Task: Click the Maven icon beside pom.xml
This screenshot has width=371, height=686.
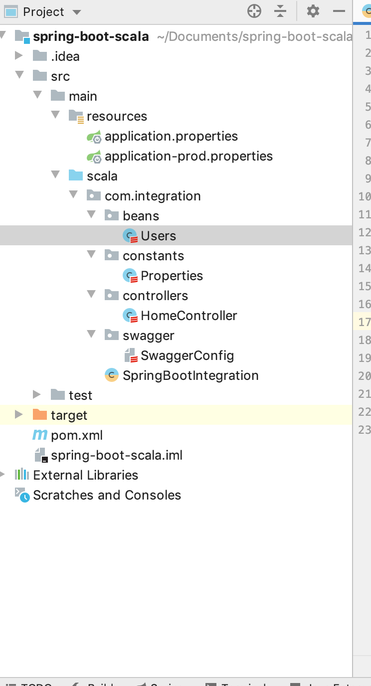Action: (x=39, y=435)
